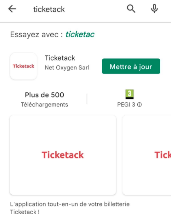Tap the red Ticketack logo in first screenshot
Screen dimensions: 171x222
pyautogui.click(x=63, y=155)
